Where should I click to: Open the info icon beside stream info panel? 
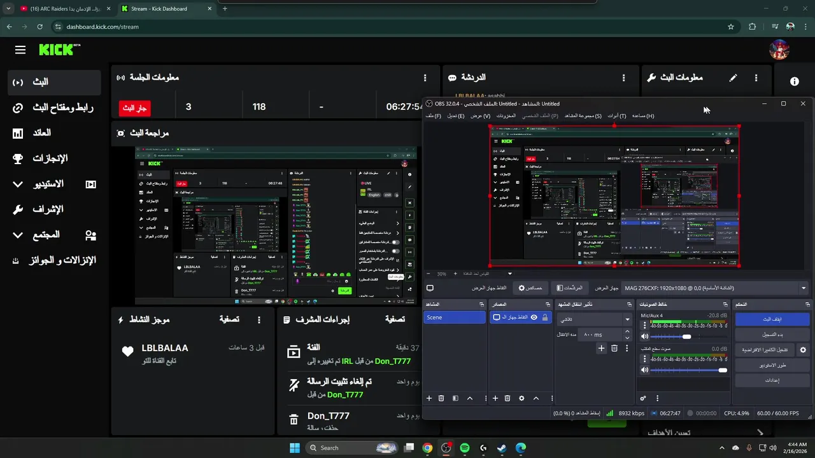click(x=795, y=81)
